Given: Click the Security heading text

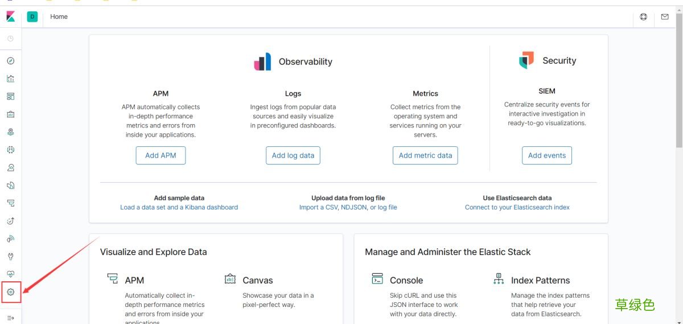Looking at the screenshot, I should click(559, 60).
